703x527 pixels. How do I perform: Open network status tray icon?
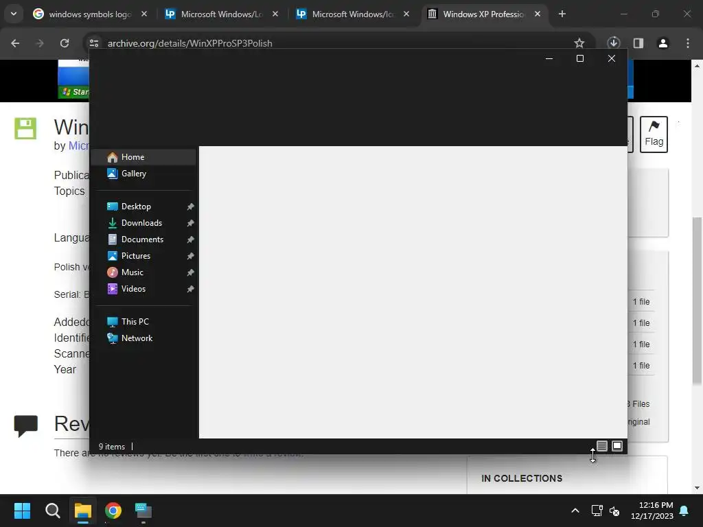(597, 511)
